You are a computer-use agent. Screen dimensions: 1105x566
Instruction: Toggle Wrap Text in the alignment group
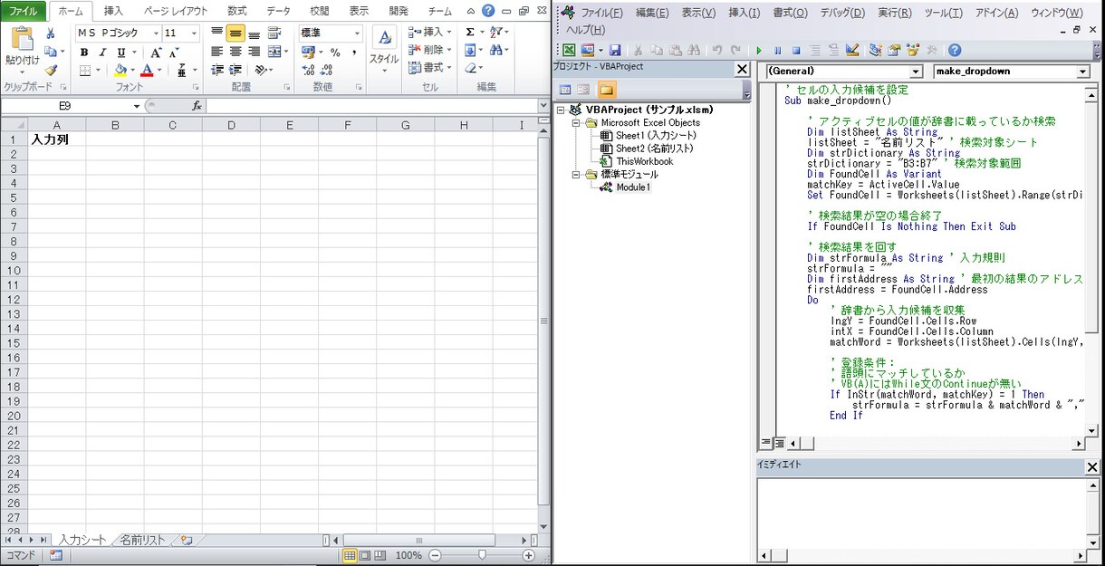(274, 34)
